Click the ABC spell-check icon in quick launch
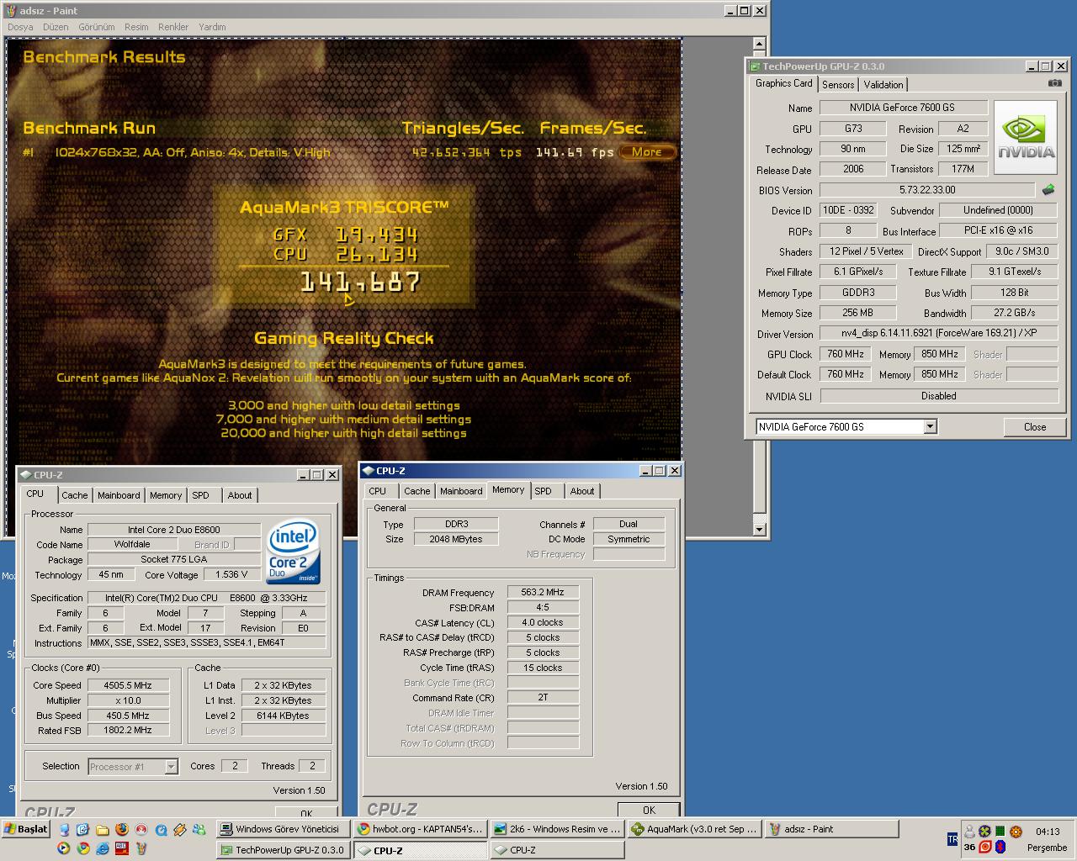 pos(122,848)
